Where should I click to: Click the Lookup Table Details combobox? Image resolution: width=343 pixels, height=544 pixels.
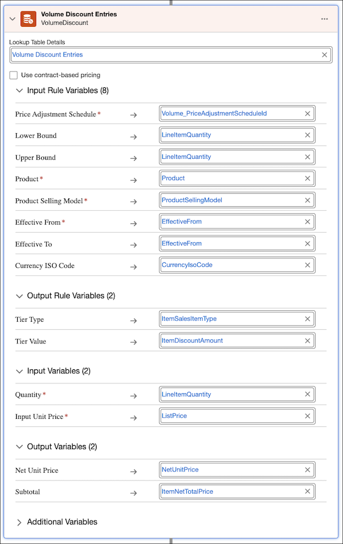(166, 55)
